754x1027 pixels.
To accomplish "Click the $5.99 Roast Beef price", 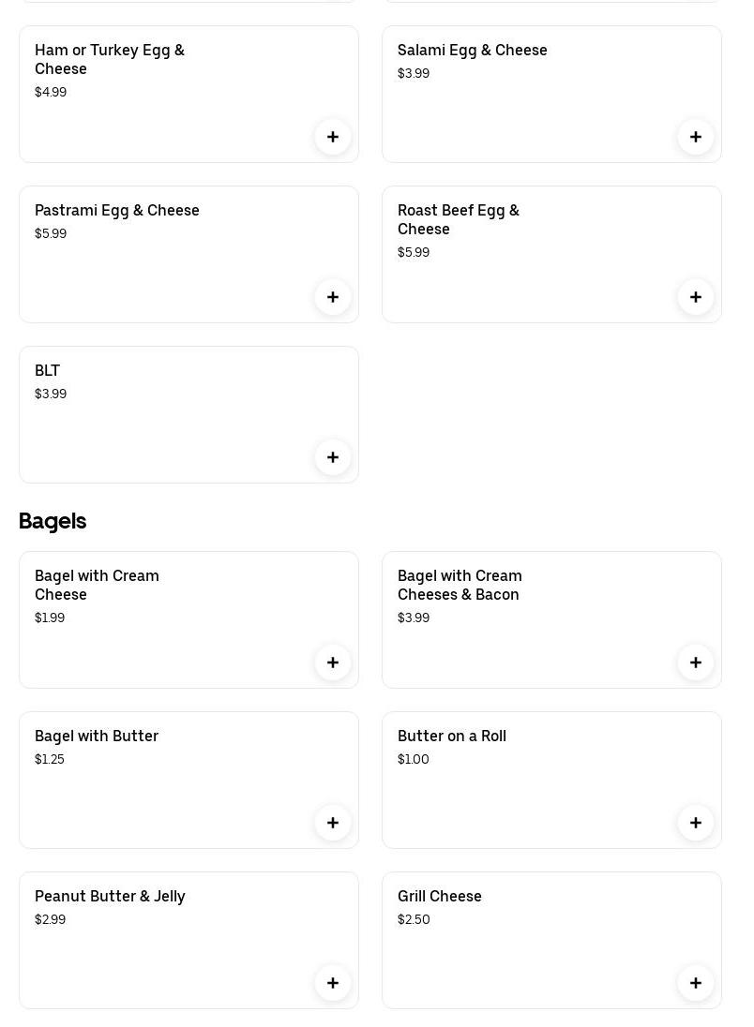I will (414, 253).
